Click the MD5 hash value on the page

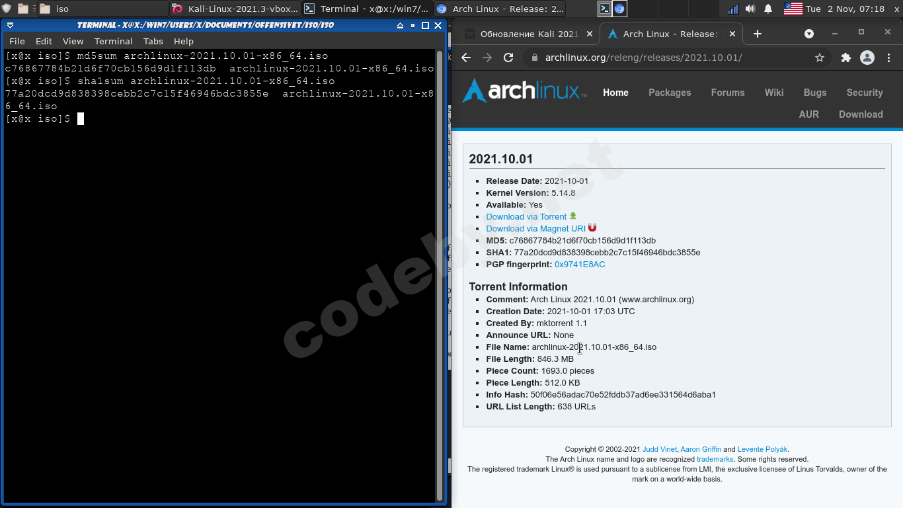click(582, 241)
